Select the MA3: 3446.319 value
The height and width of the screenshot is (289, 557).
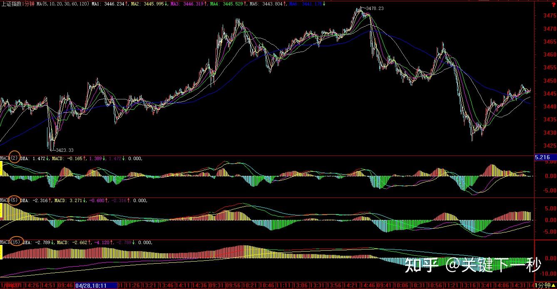[x=186, y=3]
